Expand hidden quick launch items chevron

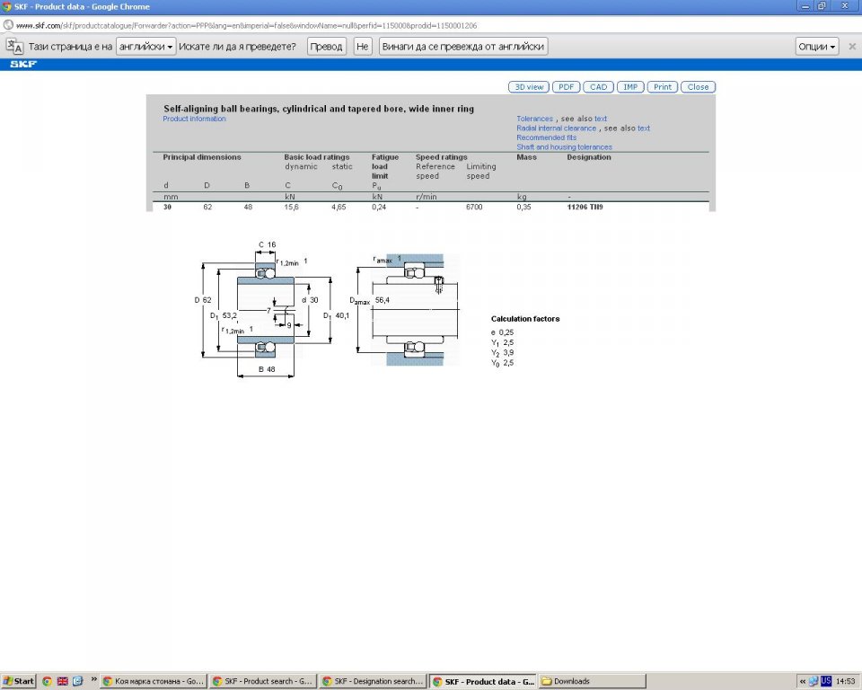click(92, 681)
